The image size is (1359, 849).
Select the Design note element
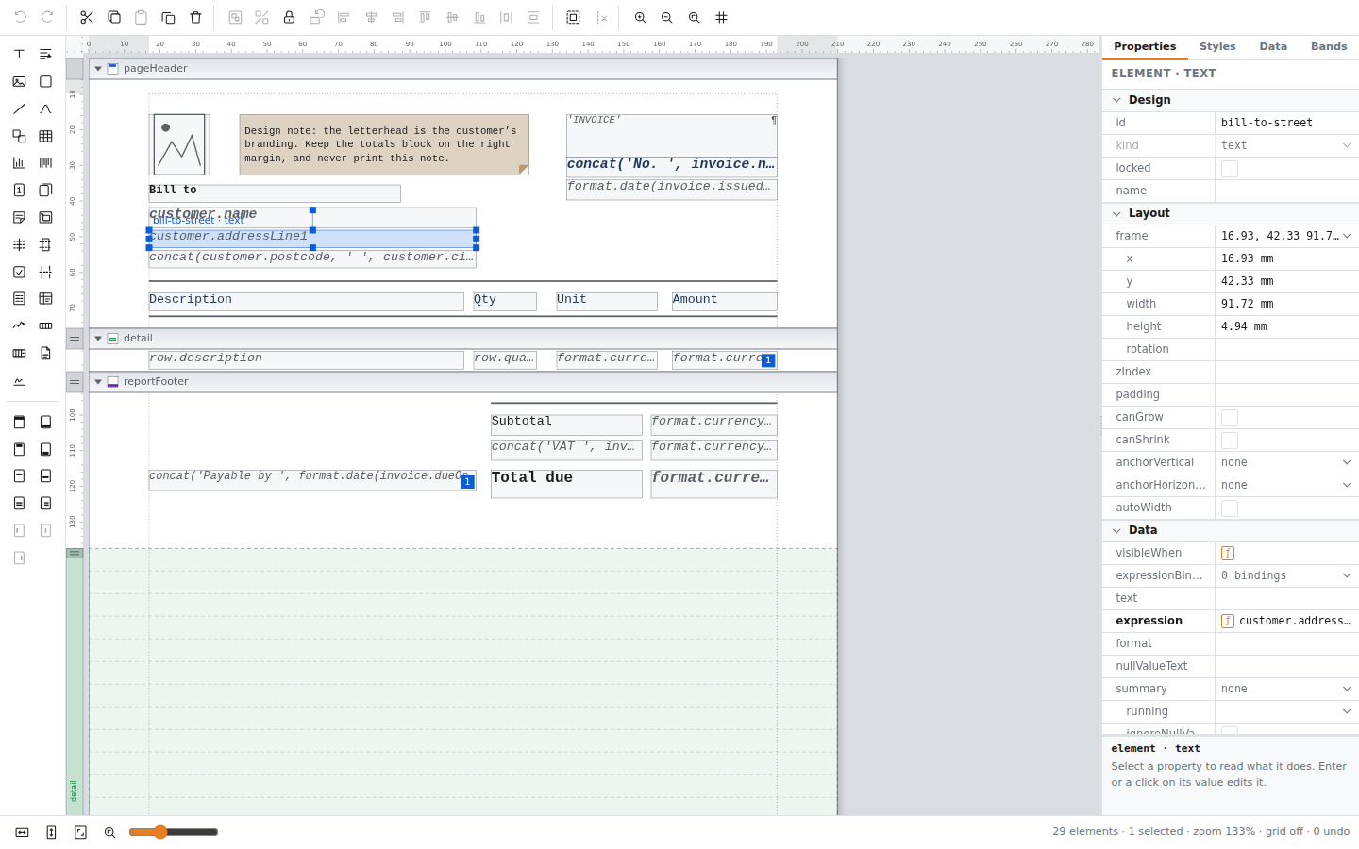tap(384, 145)
